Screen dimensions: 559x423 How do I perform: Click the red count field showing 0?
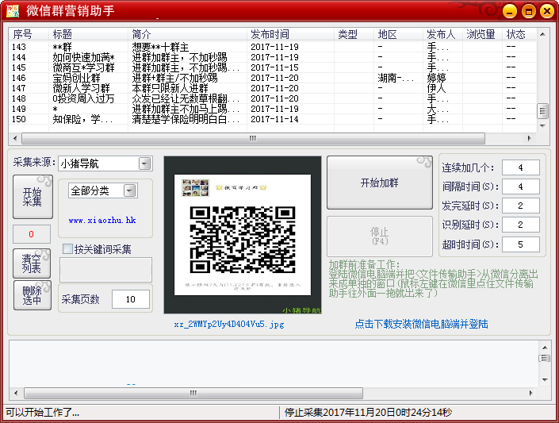pos(32,234)
